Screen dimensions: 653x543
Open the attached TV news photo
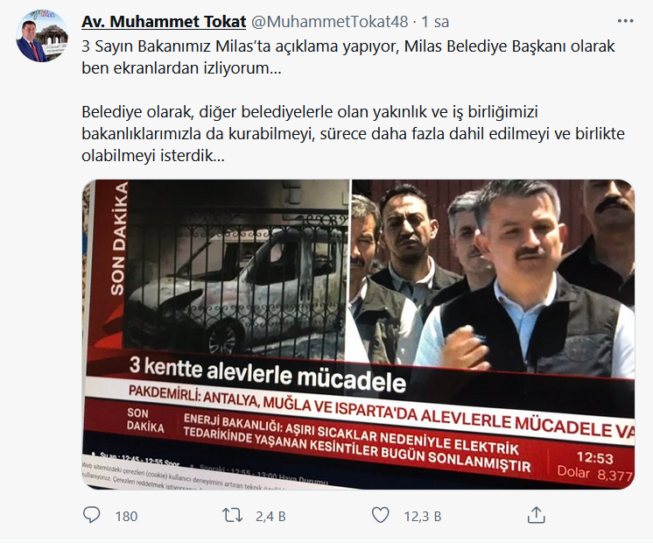coord(358,335)
